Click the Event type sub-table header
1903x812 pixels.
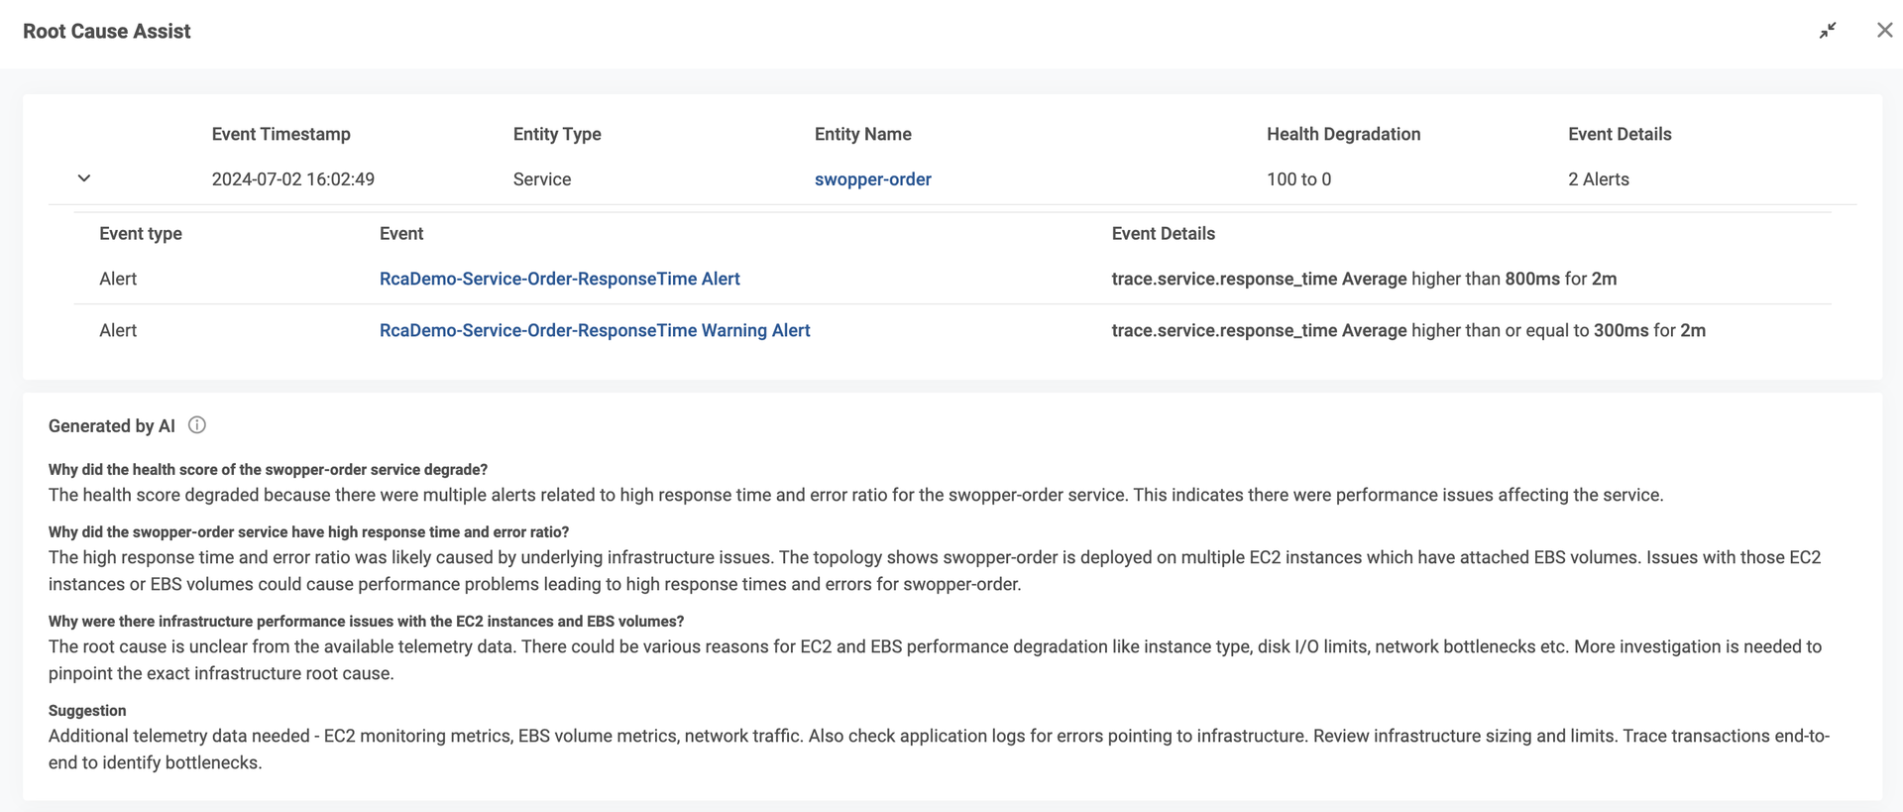140,234
